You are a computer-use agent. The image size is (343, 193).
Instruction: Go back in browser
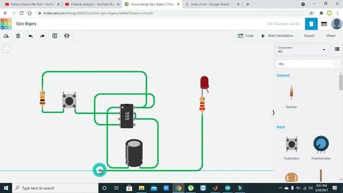[5, 13]
